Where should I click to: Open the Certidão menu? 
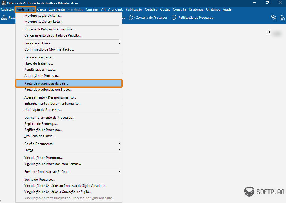point(151,9)
